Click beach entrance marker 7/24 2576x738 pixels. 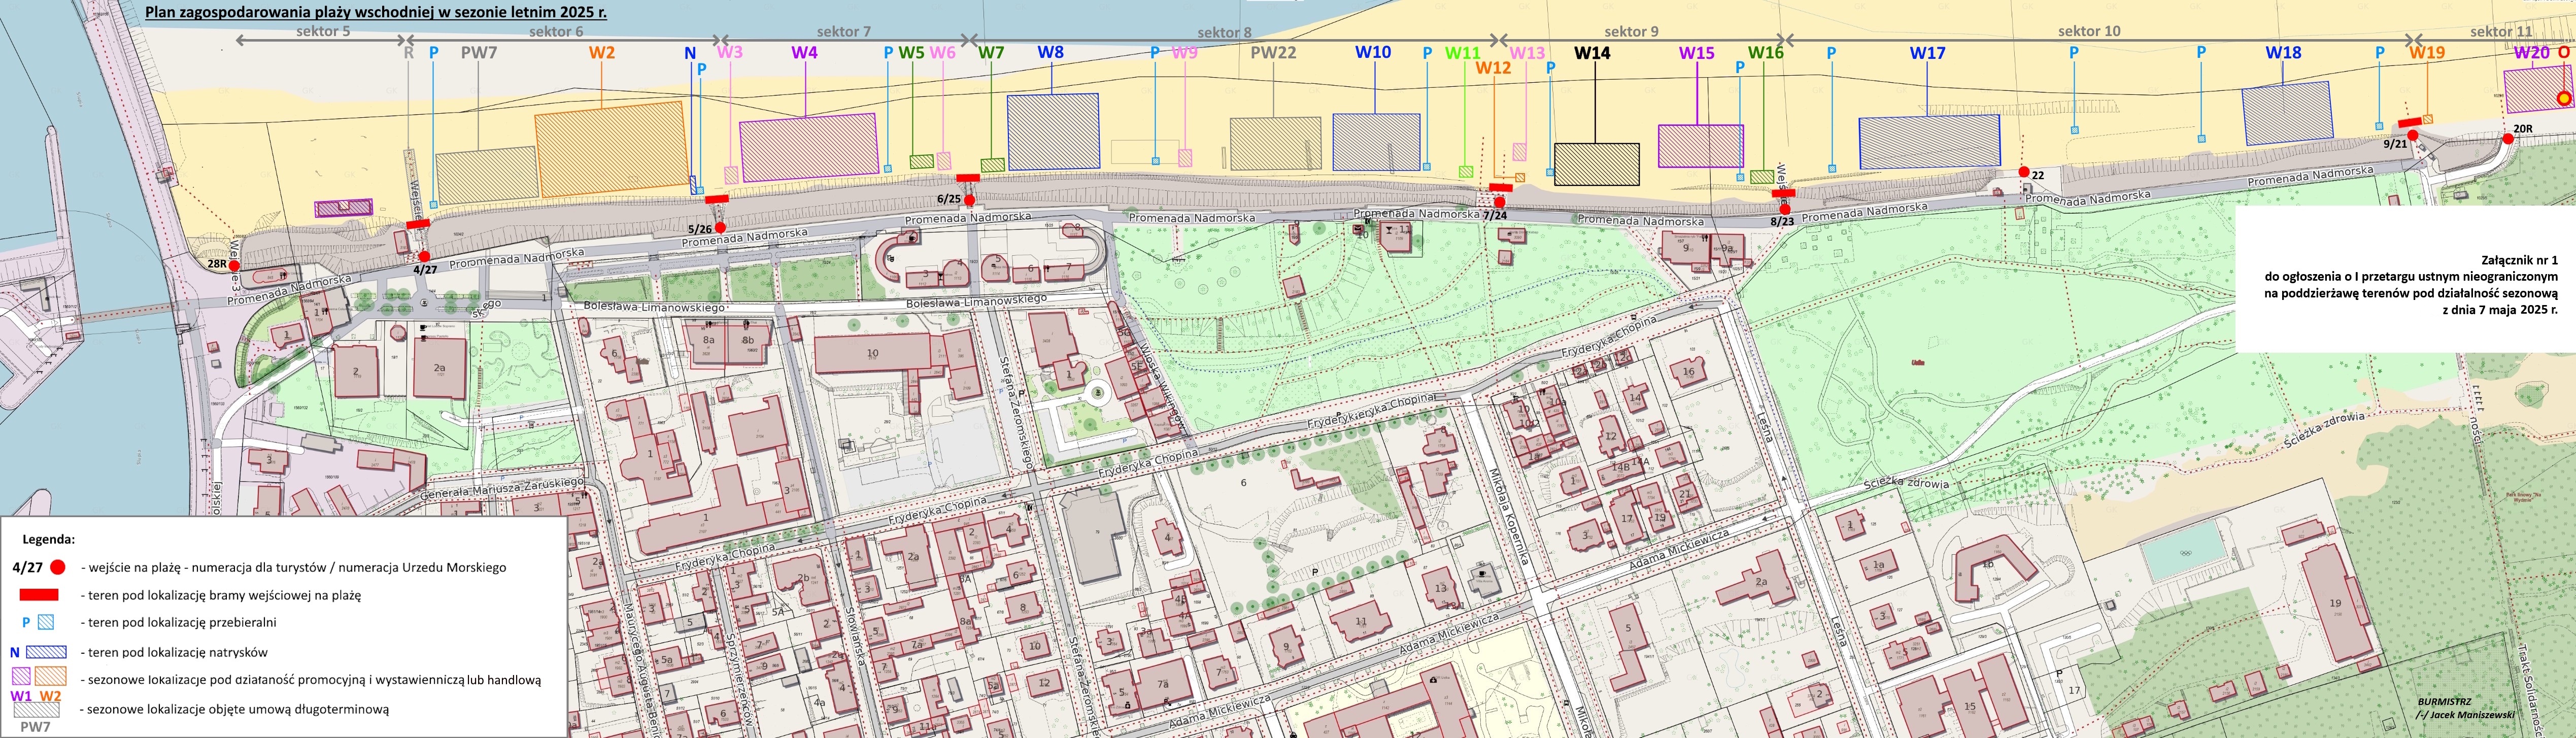click(x=1499, y=203)
